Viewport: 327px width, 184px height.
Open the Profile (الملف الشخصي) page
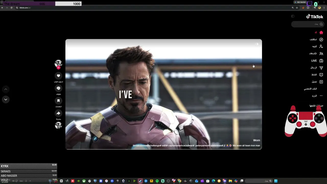(x=310, y=89)
